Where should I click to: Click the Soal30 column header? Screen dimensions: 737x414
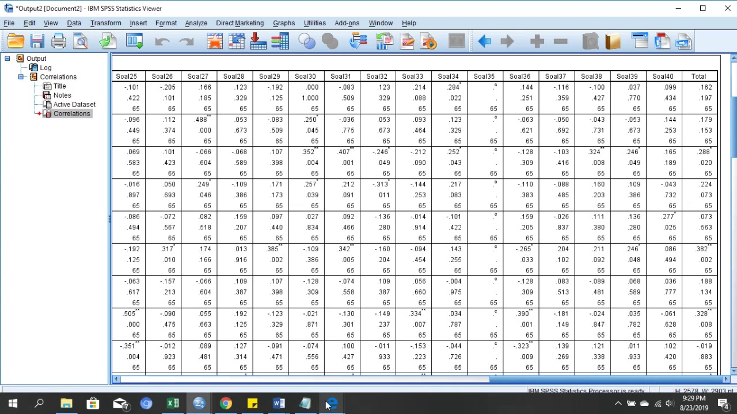pos(305,76)
